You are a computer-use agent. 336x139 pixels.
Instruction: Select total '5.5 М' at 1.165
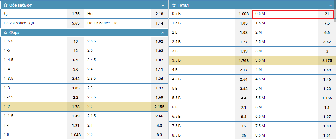click(327, 98)
